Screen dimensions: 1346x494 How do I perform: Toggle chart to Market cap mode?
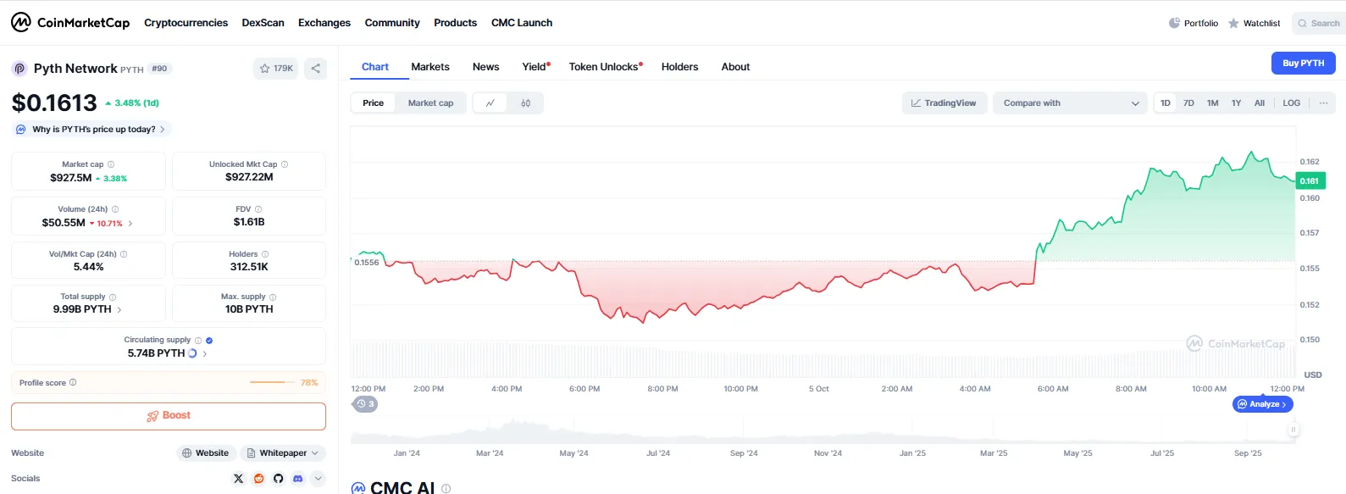point(430,103)
